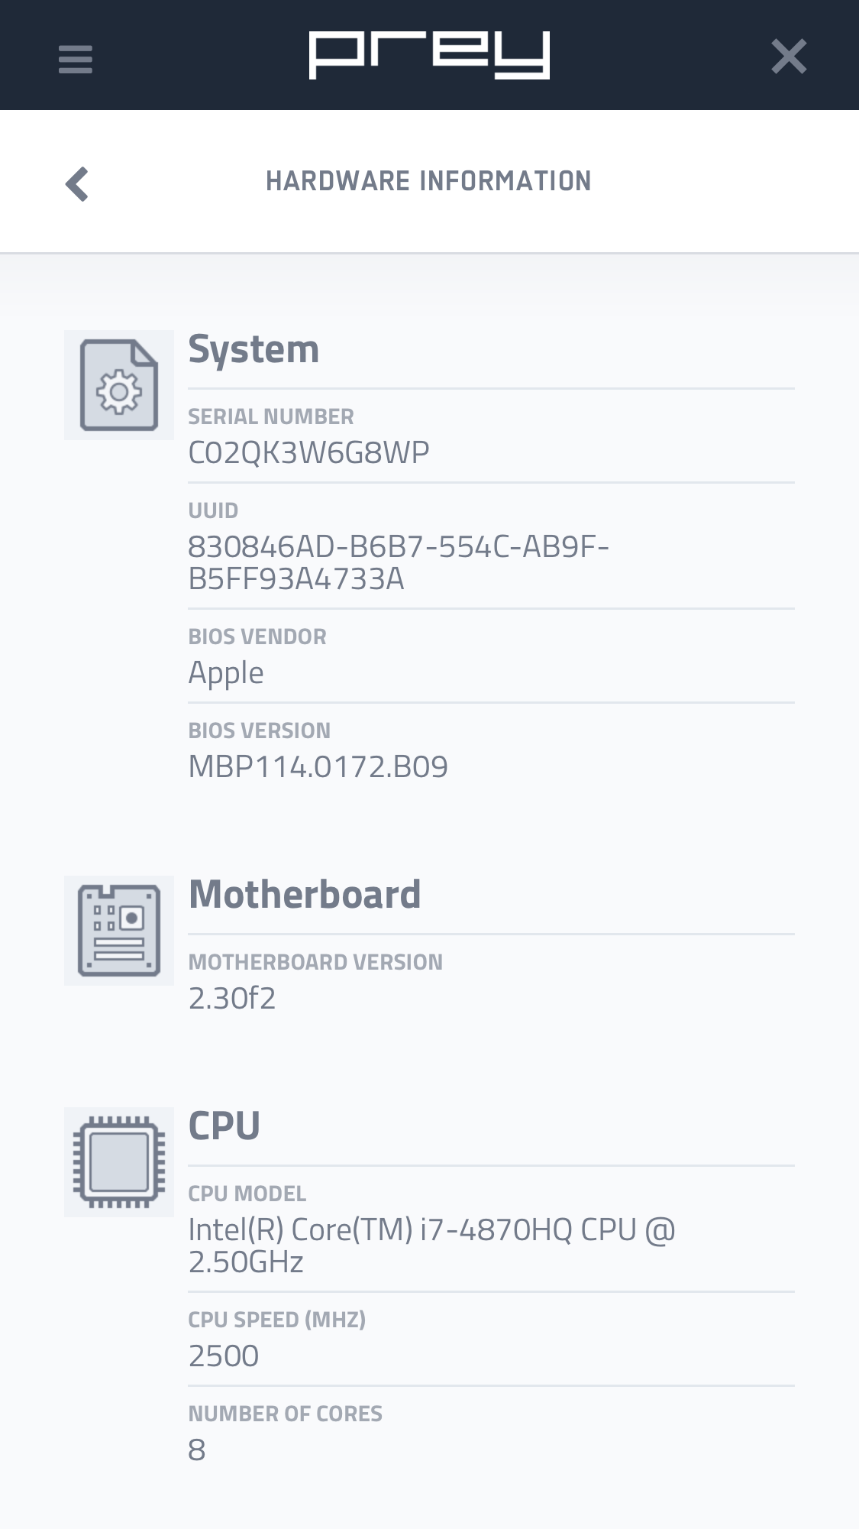The image size is (859, 1529).
Task: Select BIOS version MBP114.0172.B09
Action: pyautogui.click(x=318, y=766)
